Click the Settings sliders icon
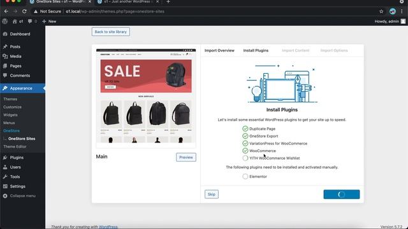The height and width of the screenshot is (229, 408). click(x=5, y=186)
